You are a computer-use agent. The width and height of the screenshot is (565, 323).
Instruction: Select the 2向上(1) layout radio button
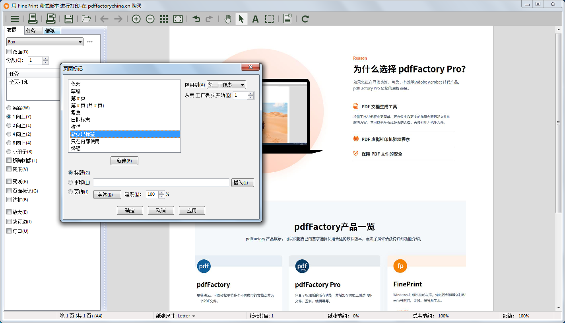click(x=8, y=125)
